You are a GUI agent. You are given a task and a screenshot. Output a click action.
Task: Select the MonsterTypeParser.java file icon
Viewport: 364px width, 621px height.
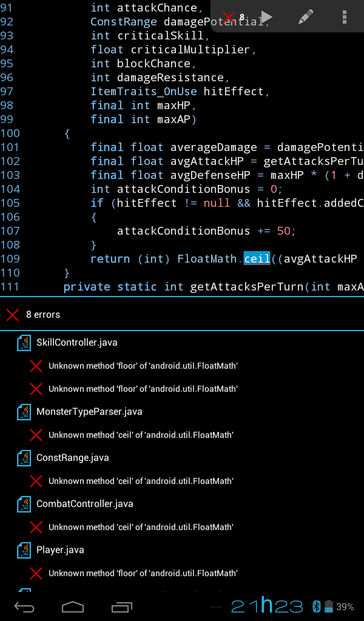point(24,412)
